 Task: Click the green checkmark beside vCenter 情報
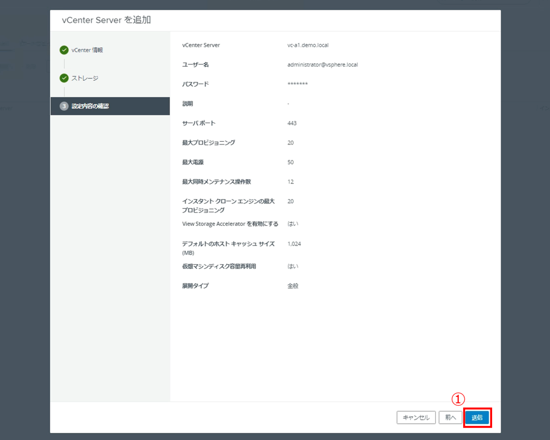coord(64,50)
